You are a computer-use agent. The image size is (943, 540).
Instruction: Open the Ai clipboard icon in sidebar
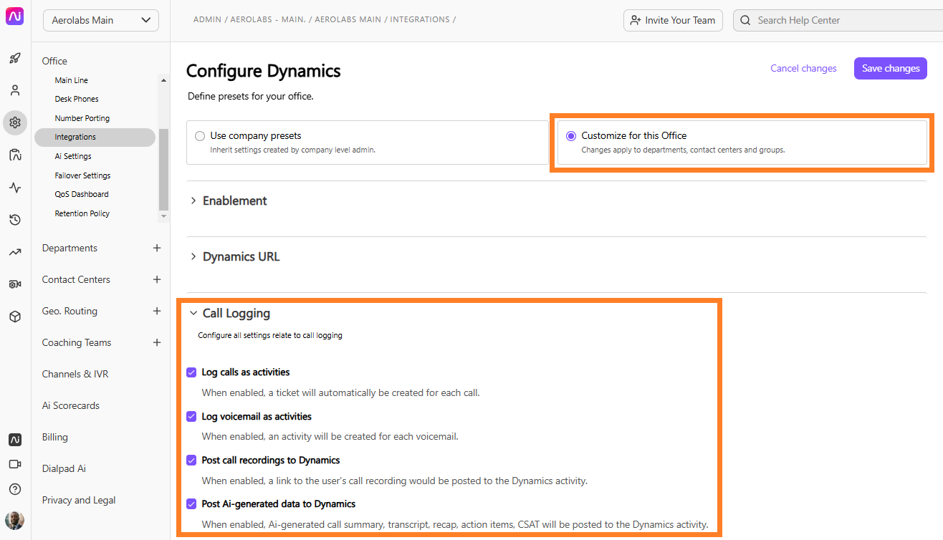[x=15, y=155]
